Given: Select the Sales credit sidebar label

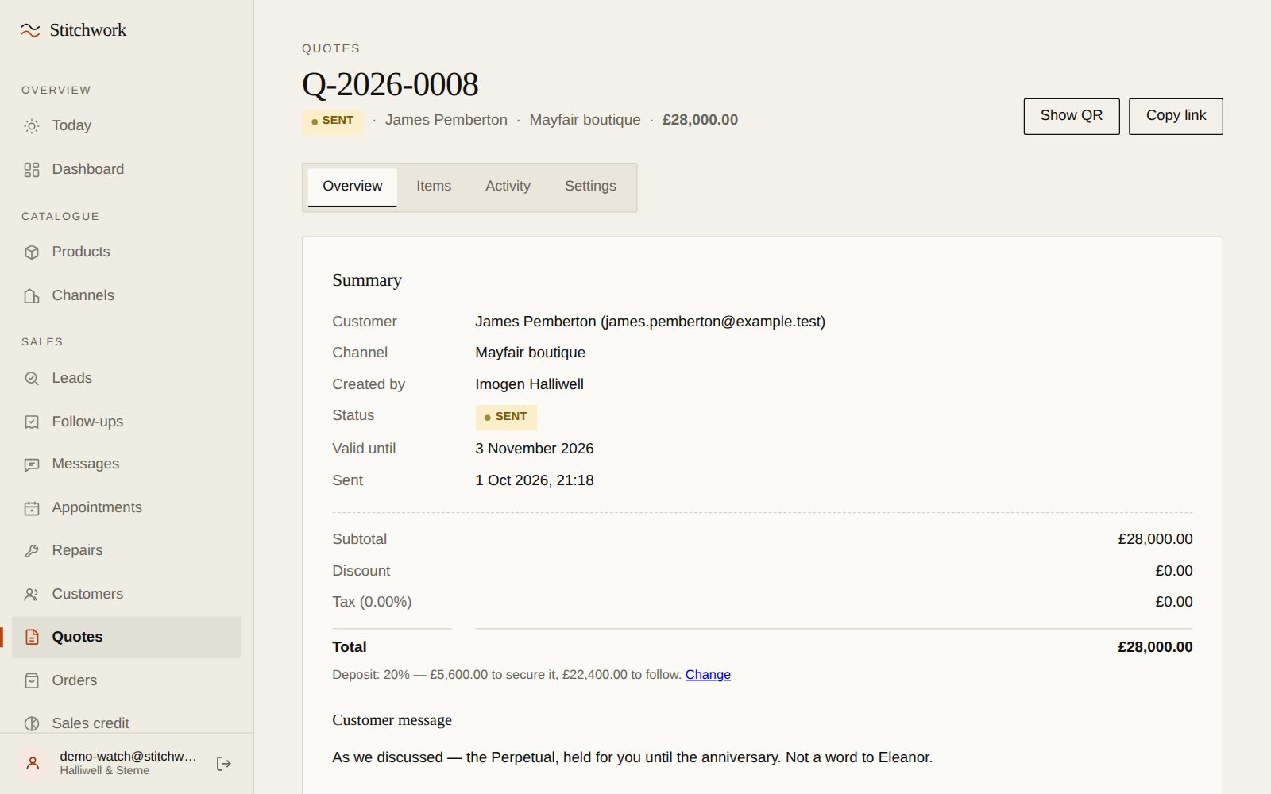Looking at the screenshot, I should point(91,723).
